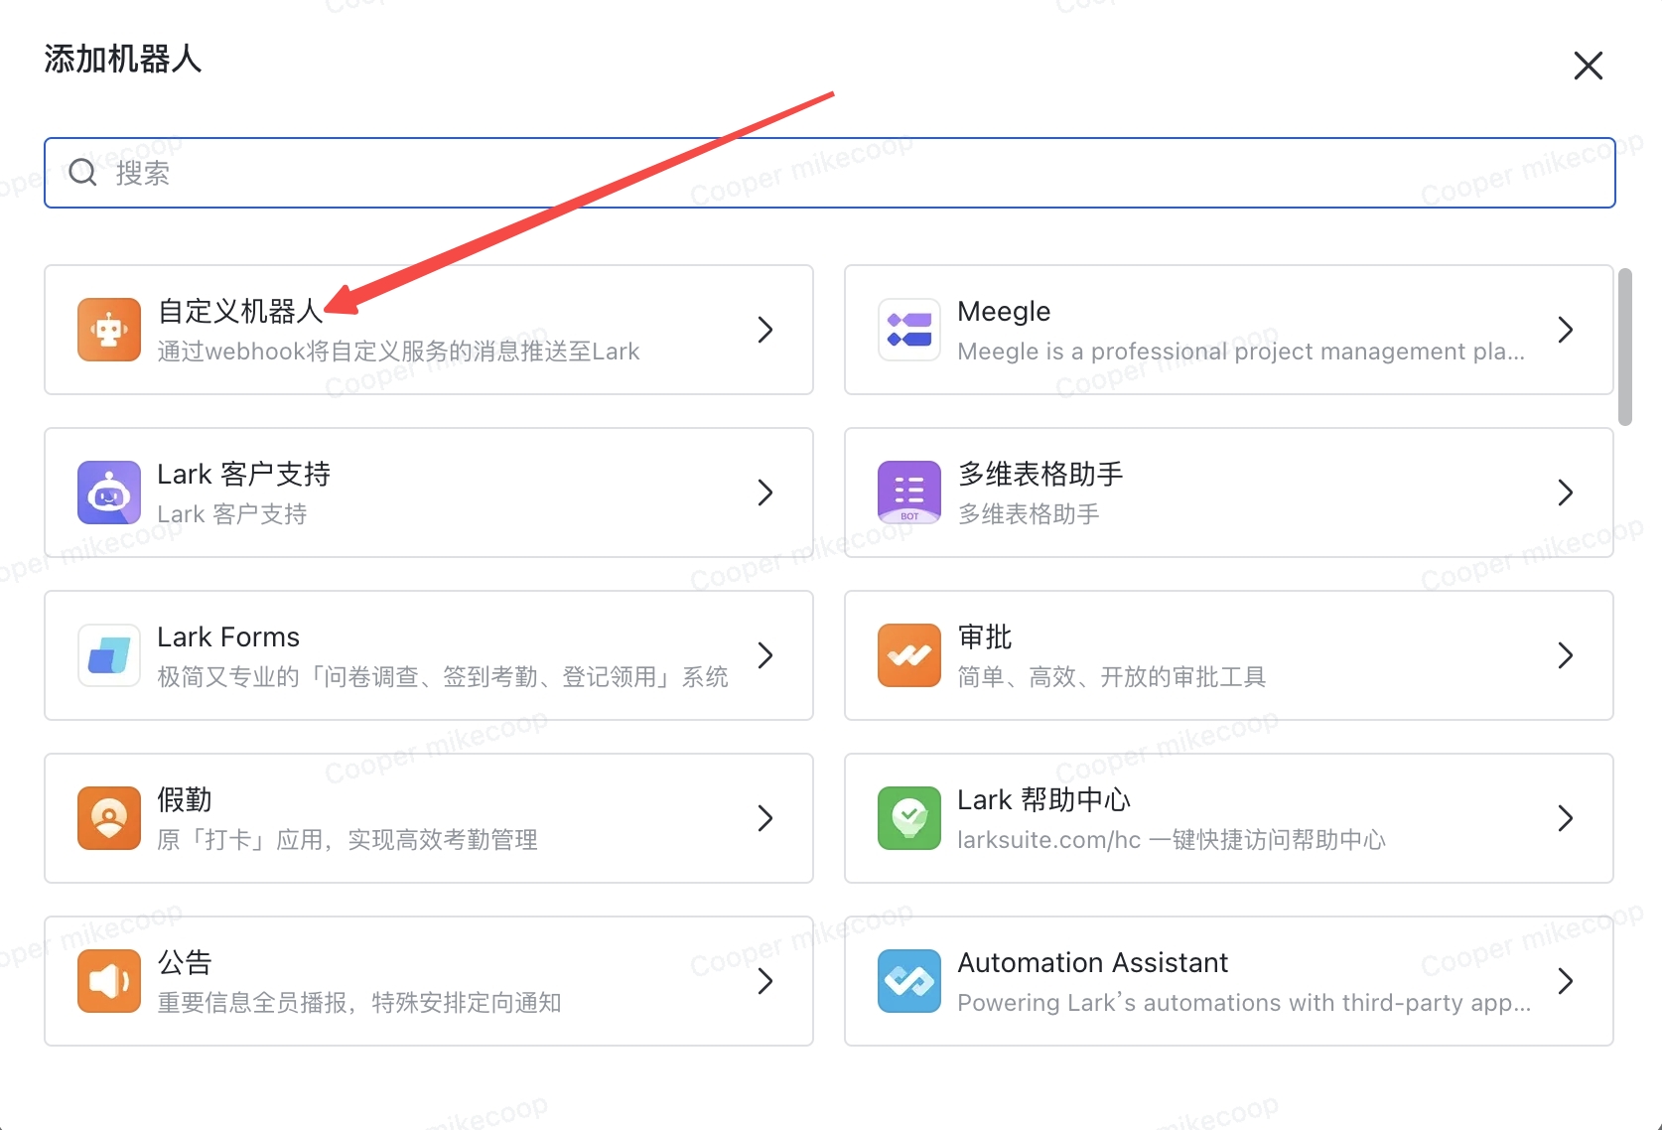Expand the 审批 chevron arrow
The width and height of the screenshot is (1662, 1130).
pos(1566,655)
